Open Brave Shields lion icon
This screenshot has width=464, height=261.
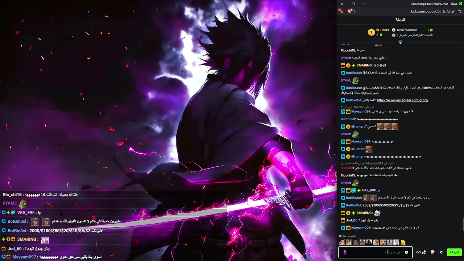[350, 11]
